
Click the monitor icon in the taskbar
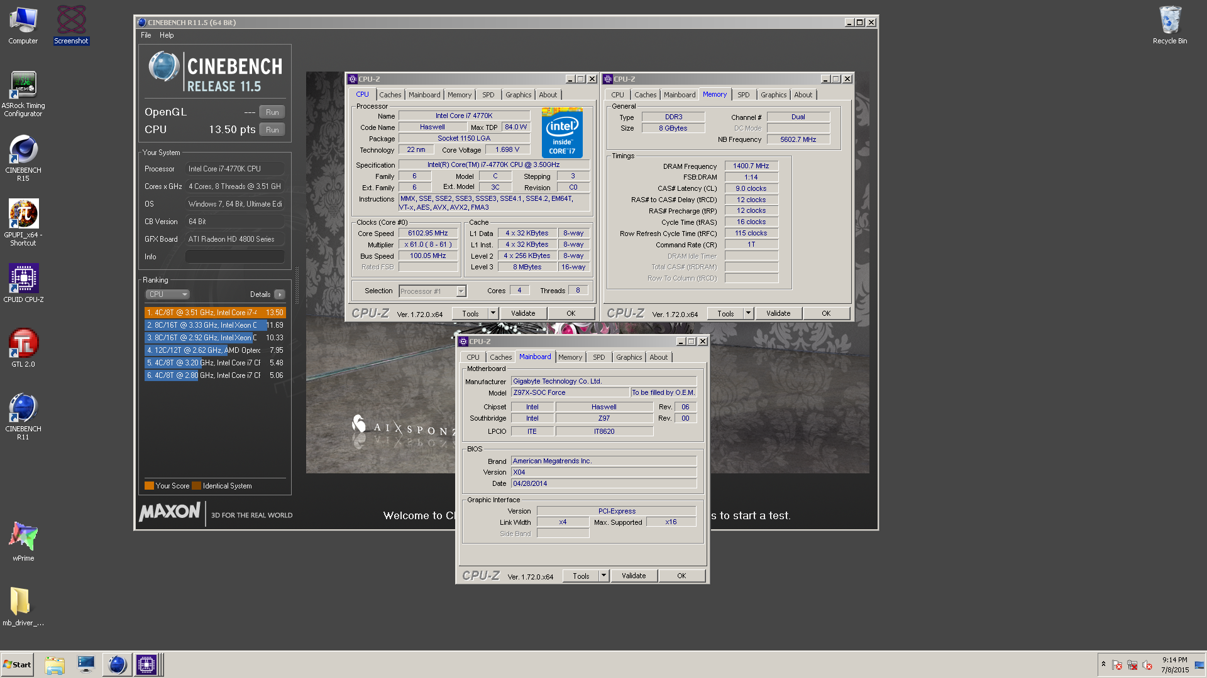pyautogui.click(x=86, y=665)
